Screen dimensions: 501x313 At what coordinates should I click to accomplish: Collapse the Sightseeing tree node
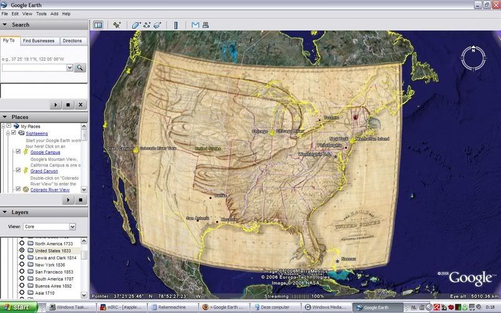pyautogui.click(x=8, y=133)
